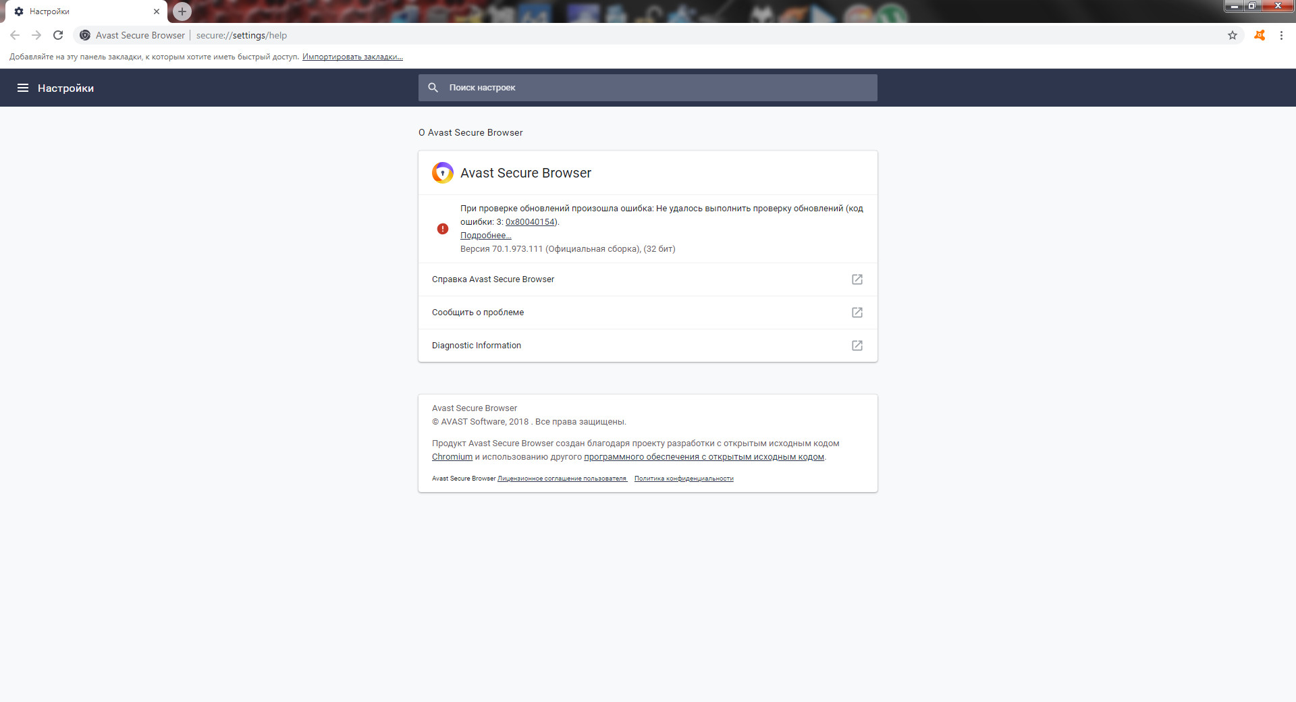Open the open-source software link

(704, 457)
